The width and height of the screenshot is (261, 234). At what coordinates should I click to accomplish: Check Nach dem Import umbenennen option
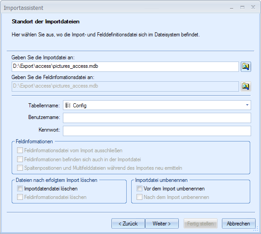(x=140, y=197)
